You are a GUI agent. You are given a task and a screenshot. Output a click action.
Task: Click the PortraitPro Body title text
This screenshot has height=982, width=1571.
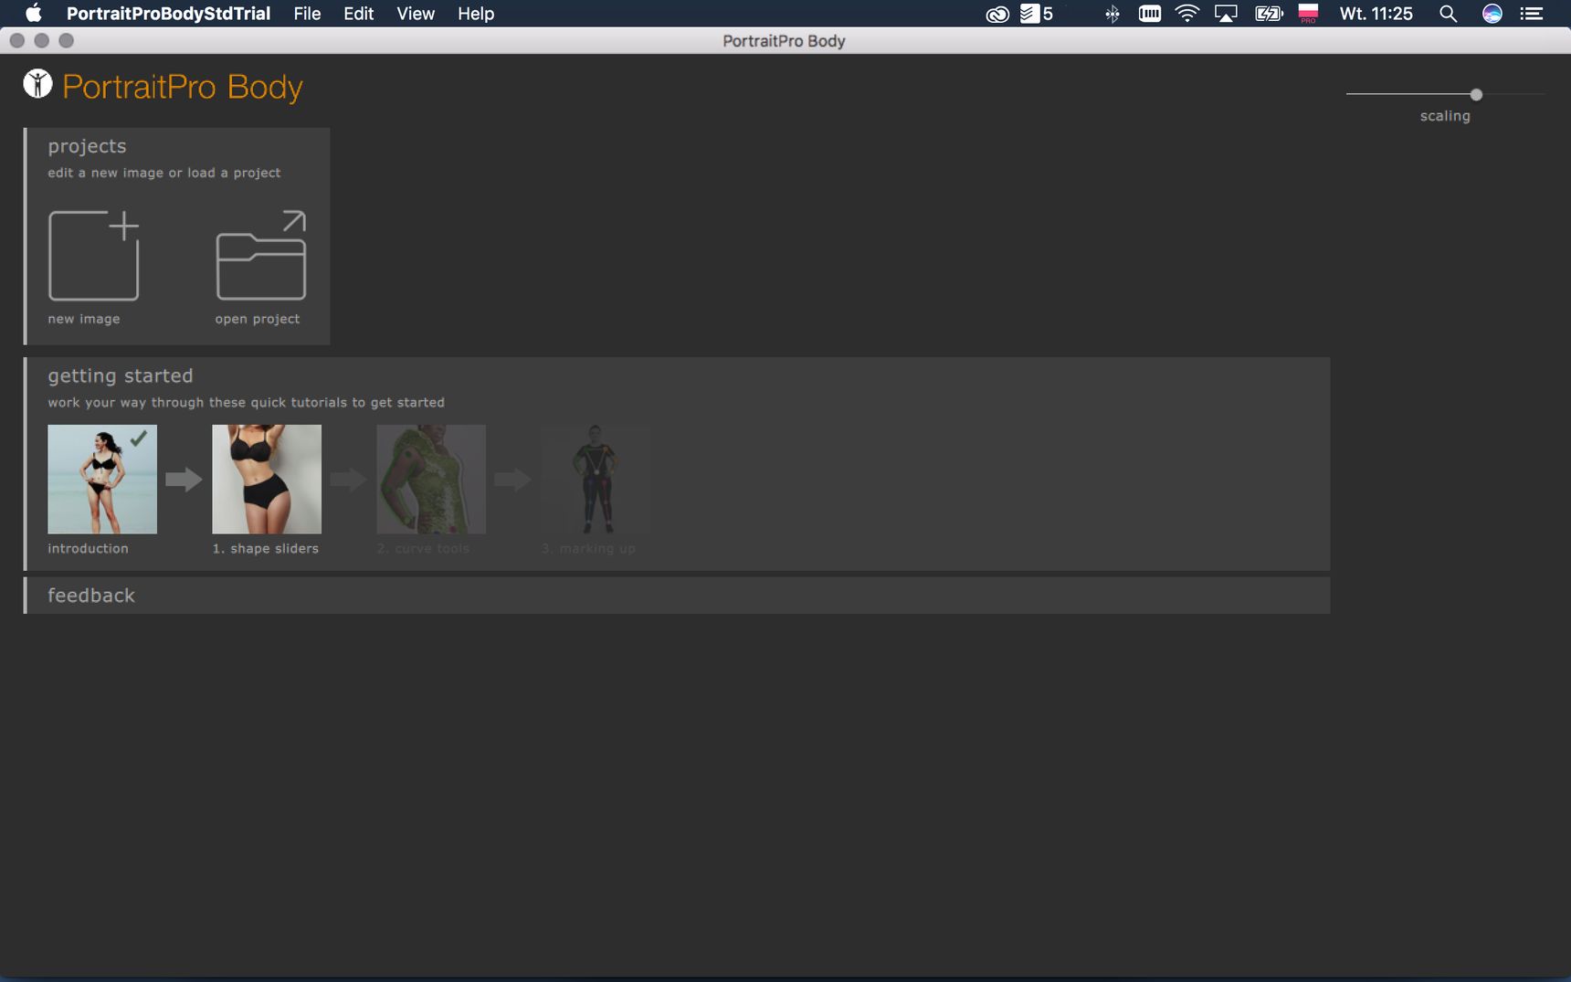click(183, 87)
